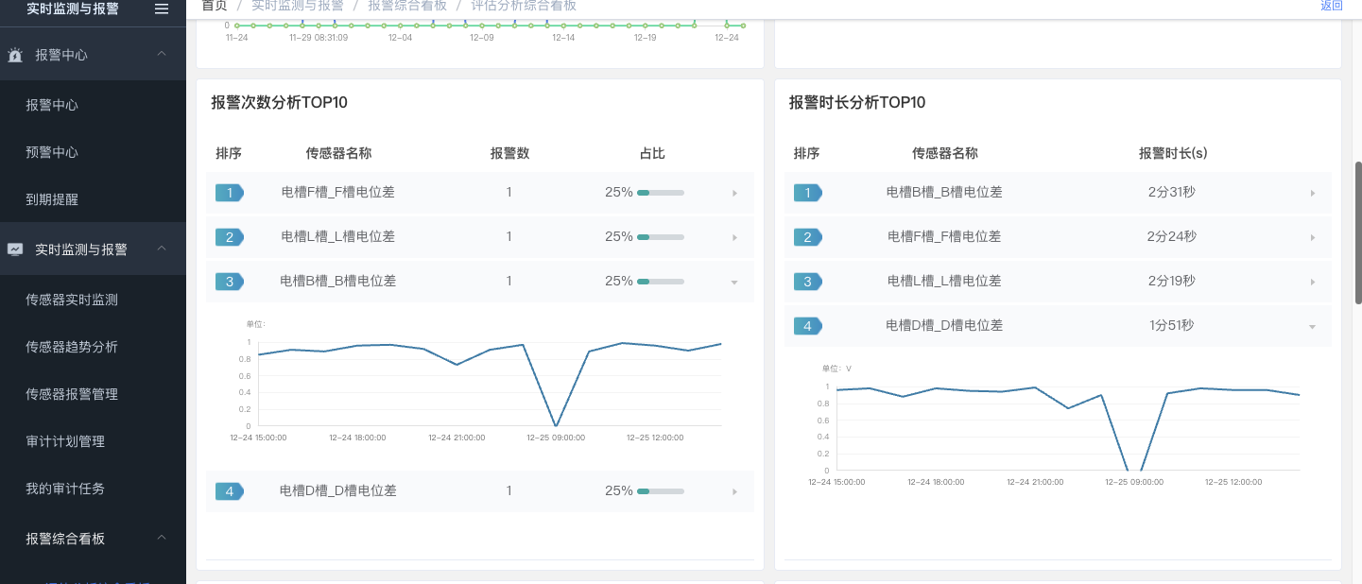Click 电槽F槽_F槽电位差 in 报警次数分析 table
This screenshot has height=584, width=1362.
click(338, 192)
